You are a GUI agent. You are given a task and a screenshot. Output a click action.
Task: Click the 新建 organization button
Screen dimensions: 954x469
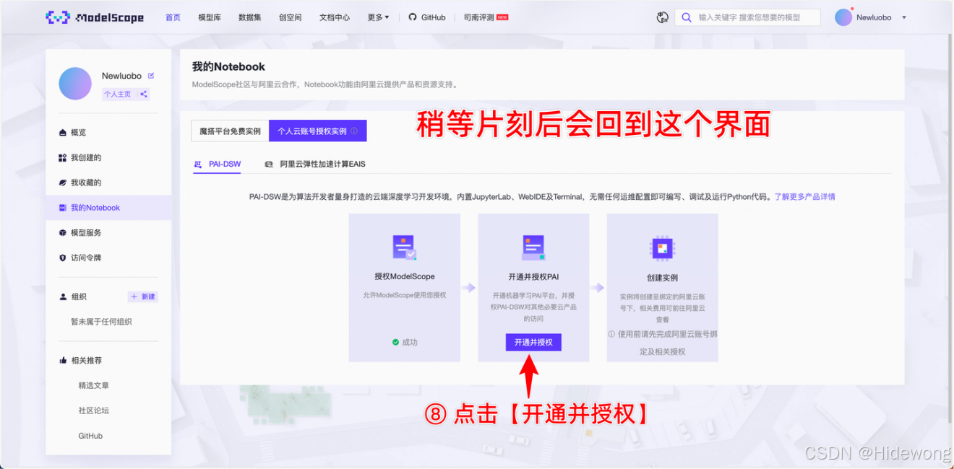143,297
